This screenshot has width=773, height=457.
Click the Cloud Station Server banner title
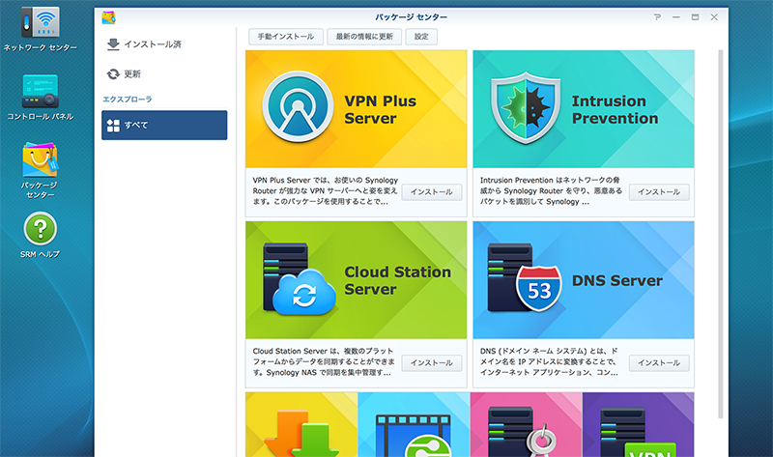[397, 280]
